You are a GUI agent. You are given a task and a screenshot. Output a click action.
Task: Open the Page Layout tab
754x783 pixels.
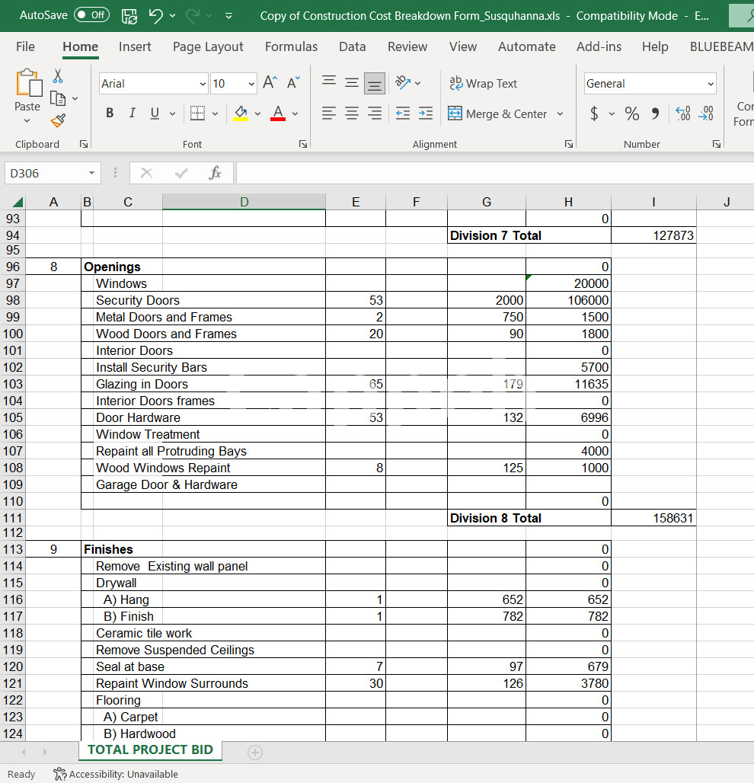click(x=208, y=46)
